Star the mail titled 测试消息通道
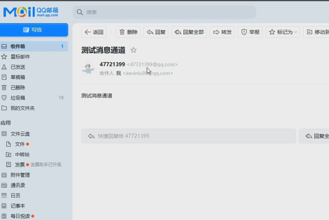 tap(133, 50)
